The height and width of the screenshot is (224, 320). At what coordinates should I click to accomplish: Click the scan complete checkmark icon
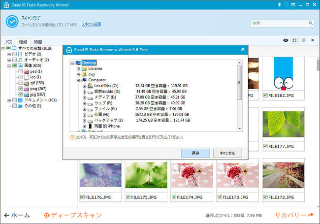click(12, 22)
